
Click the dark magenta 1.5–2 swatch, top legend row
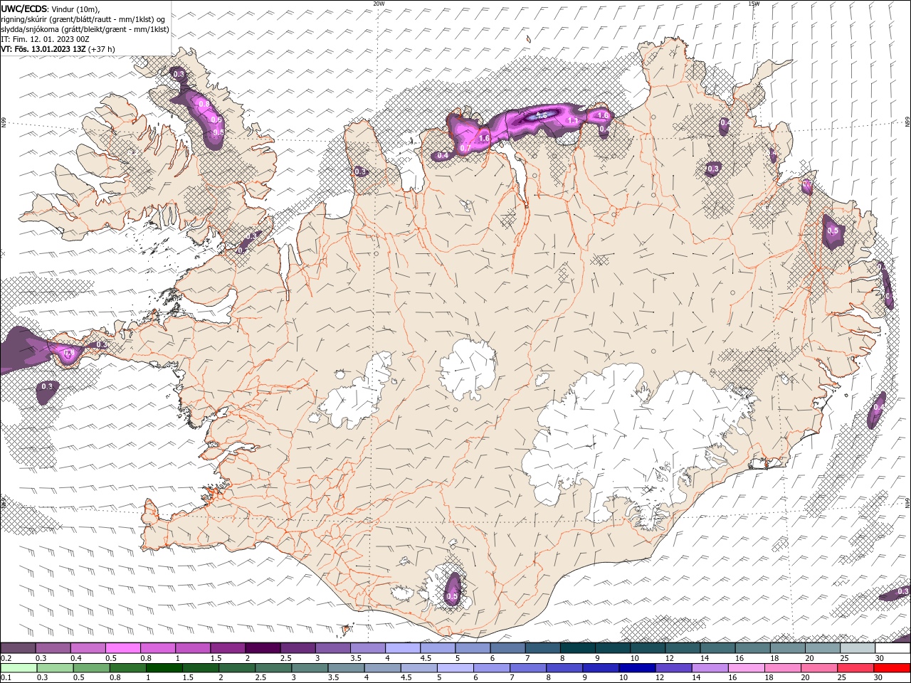227,648
